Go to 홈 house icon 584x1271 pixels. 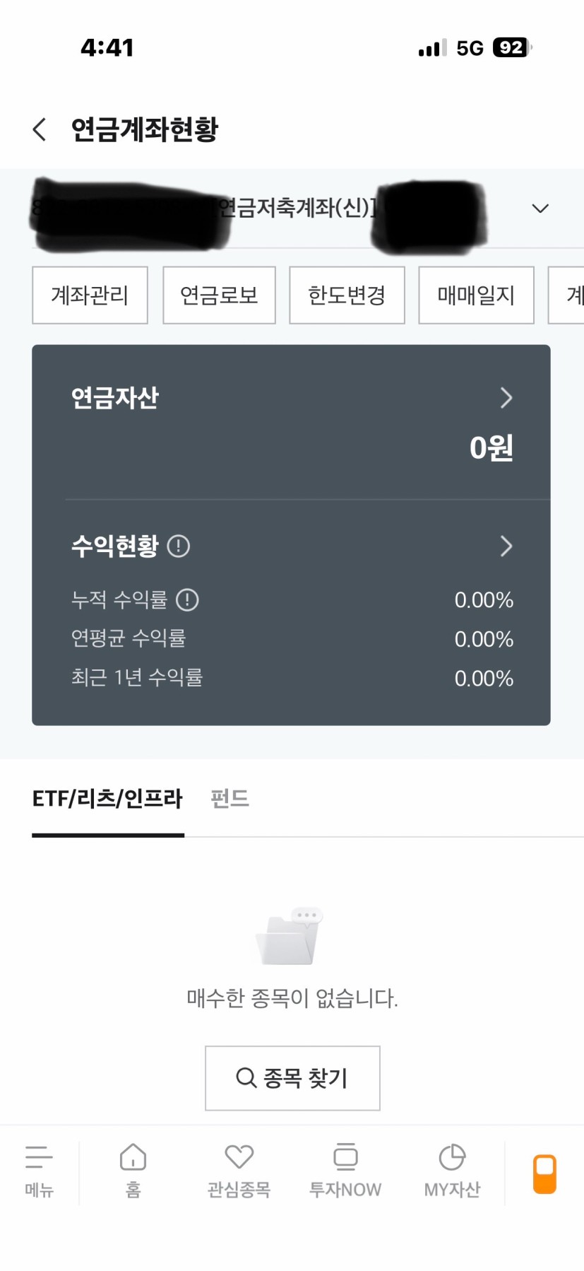[133, 1158]
